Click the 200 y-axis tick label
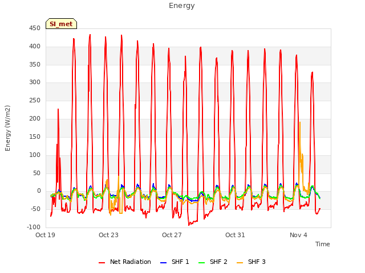 coord(35,119)
